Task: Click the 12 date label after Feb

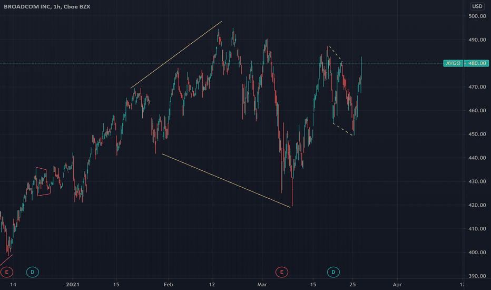Action: click(x=212, y=285)
